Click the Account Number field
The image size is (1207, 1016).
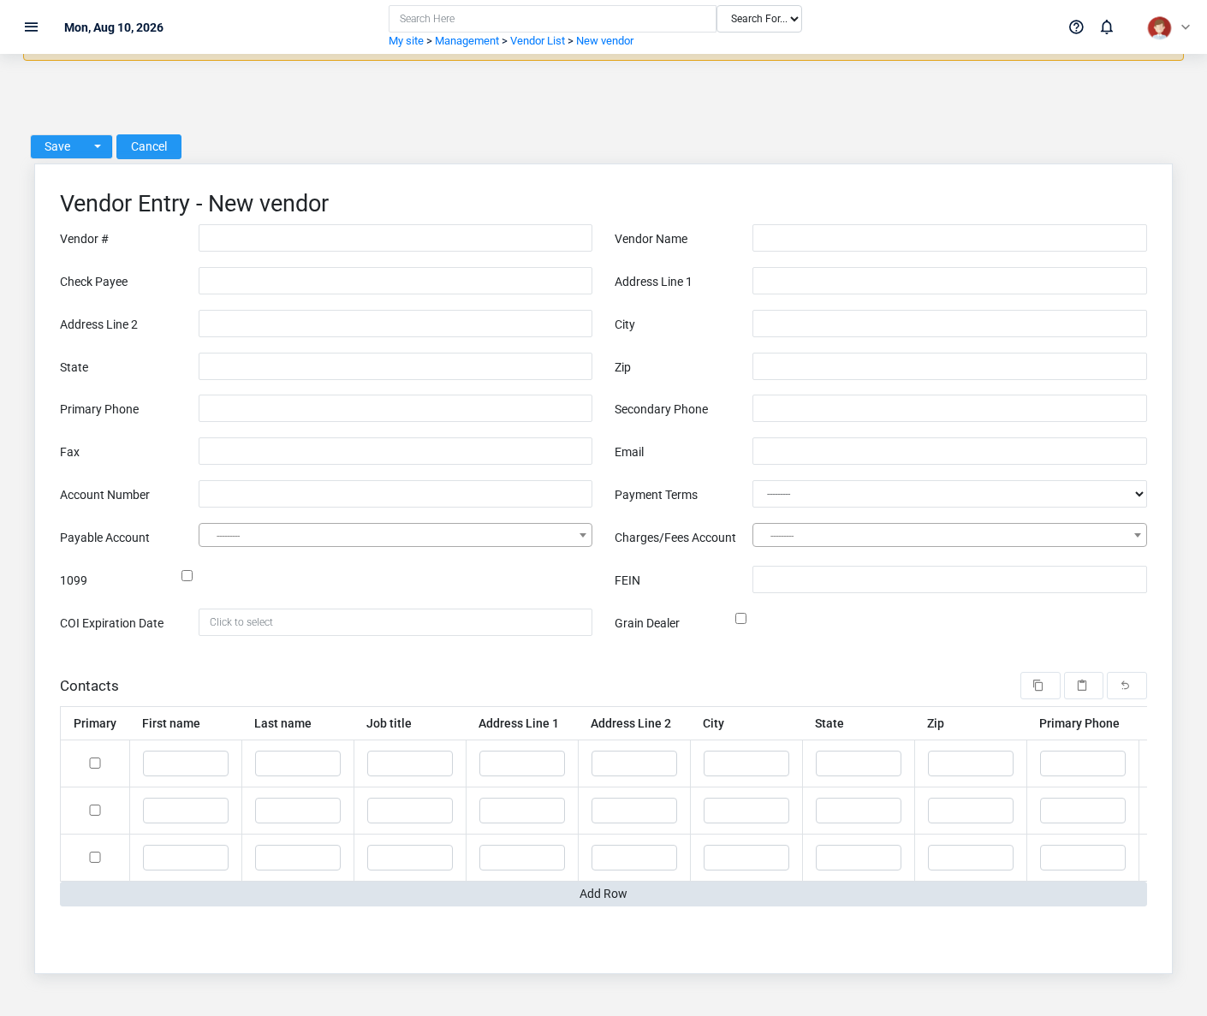tap(395, 494)
